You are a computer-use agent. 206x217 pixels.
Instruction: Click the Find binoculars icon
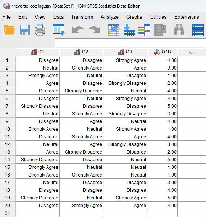pyautogui.click(x=179, y=30)
